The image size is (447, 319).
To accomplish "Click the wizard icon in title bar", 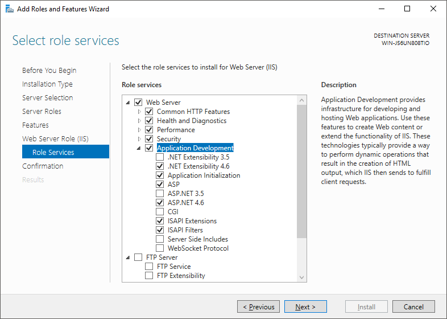I will tap(9, 9).
